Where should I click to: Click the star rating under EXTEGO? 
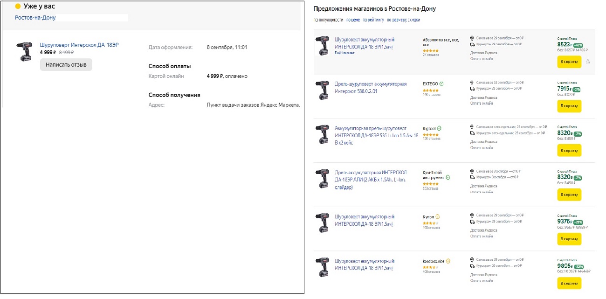pyautogui.click(x=430, y=90)
